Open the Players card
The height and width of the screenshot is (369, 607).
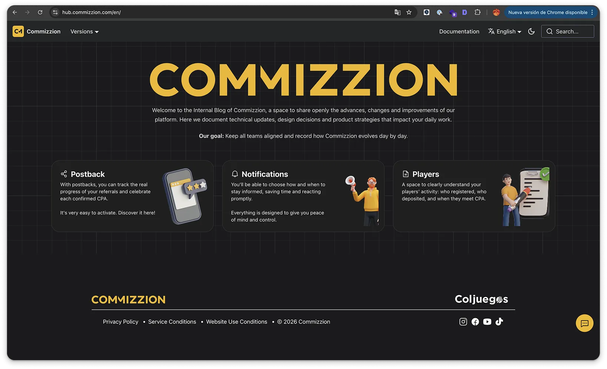pyautogui.click(x=474, y=196)
